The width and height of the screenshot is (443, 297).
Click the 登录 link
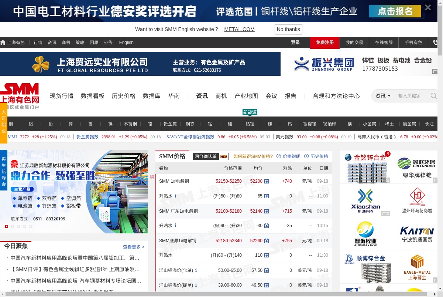pos(295,43)
